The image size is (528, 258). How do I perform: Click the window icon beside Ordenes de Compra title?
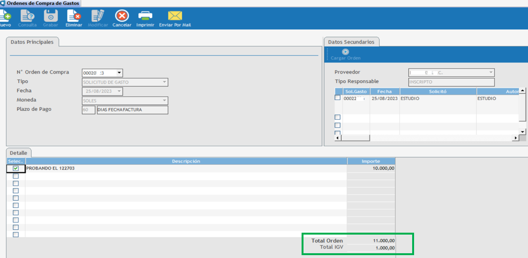point(3,3)
